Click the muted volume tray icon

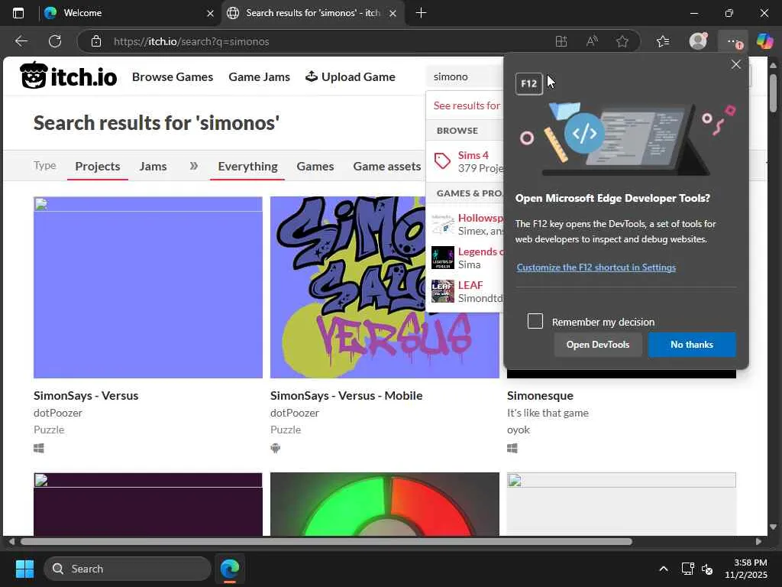tap(707, 569)
